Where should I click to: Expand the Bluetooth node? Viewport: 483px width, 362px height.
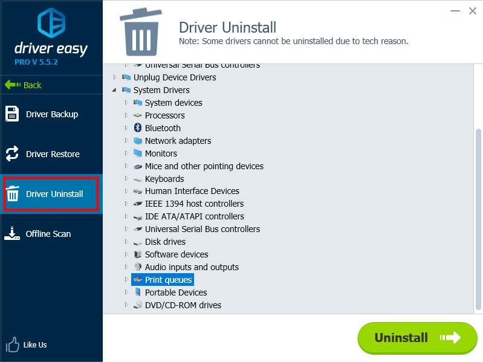126,128
